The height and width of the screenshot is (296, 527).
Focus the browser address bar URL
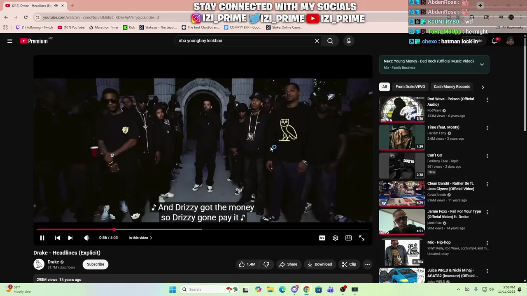pos(101,17)
